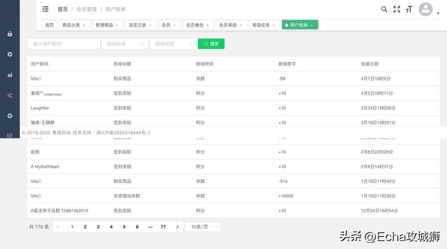
Task: Go to page 6 in pagination
Action: click(x=137, y=227)
